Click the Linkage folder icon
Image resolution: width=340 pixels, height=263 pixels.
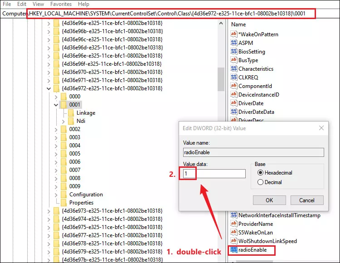coord(71,113)
